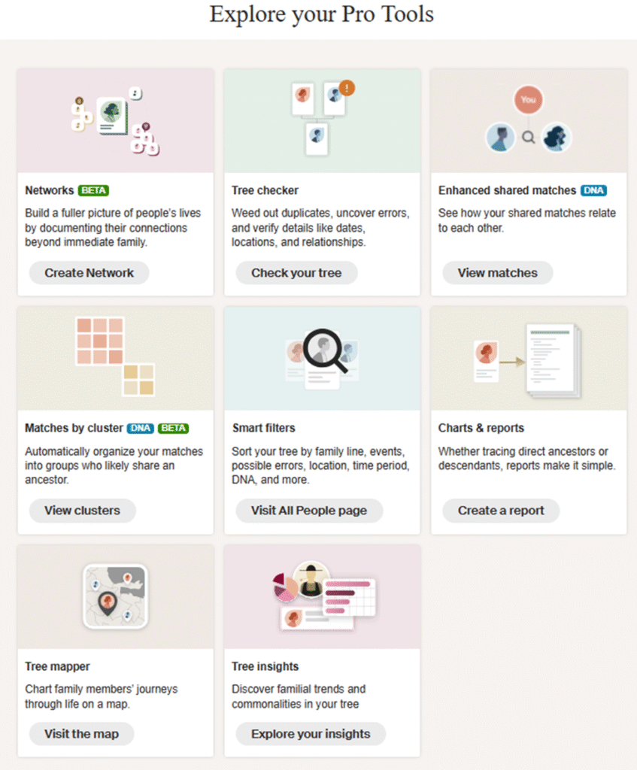
Task: Click the Networks card illustration icon
Action: click(x=115, y=120)
